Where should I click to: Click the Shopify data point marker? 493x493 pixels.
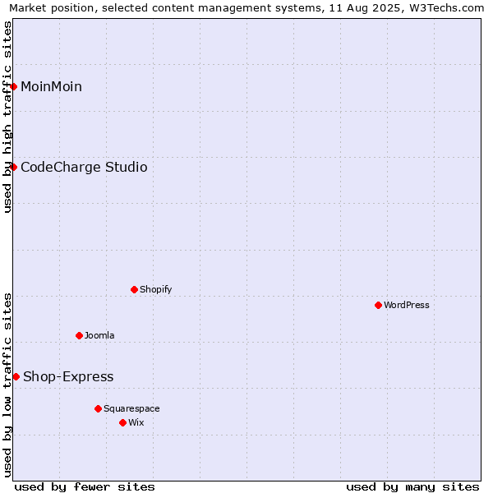coord(134,289)
